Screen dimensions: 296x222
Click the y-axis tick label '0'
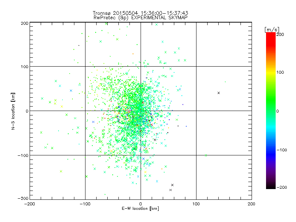(x=27, y=111)
